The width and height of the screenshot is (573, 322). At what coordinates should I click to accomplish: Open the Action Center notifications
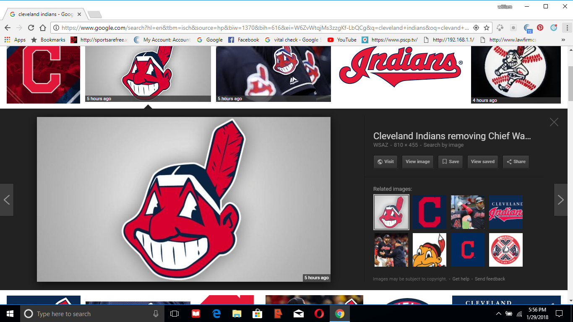pyautogui.click(x=559, y=314)
